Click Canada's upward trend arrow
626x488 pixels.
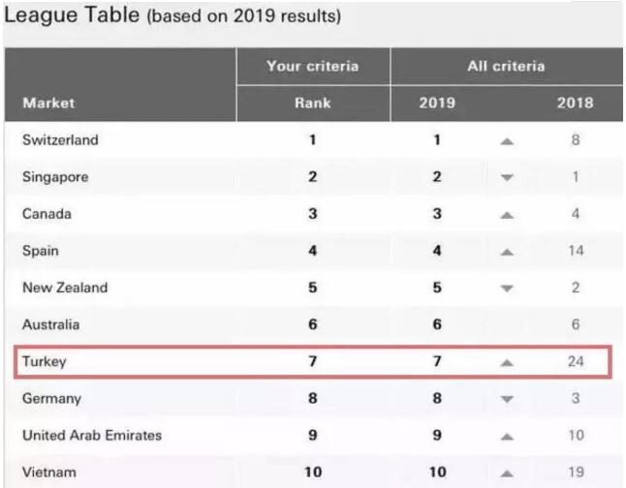coord(506,214)
